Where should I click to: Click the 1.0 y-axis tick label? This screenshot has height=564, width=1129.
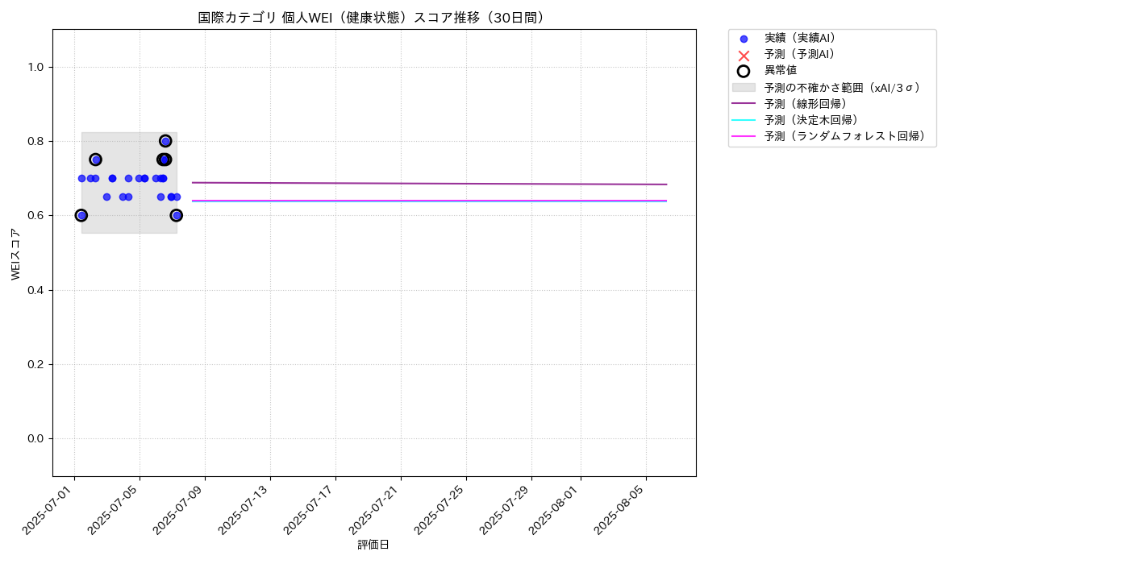36,68
